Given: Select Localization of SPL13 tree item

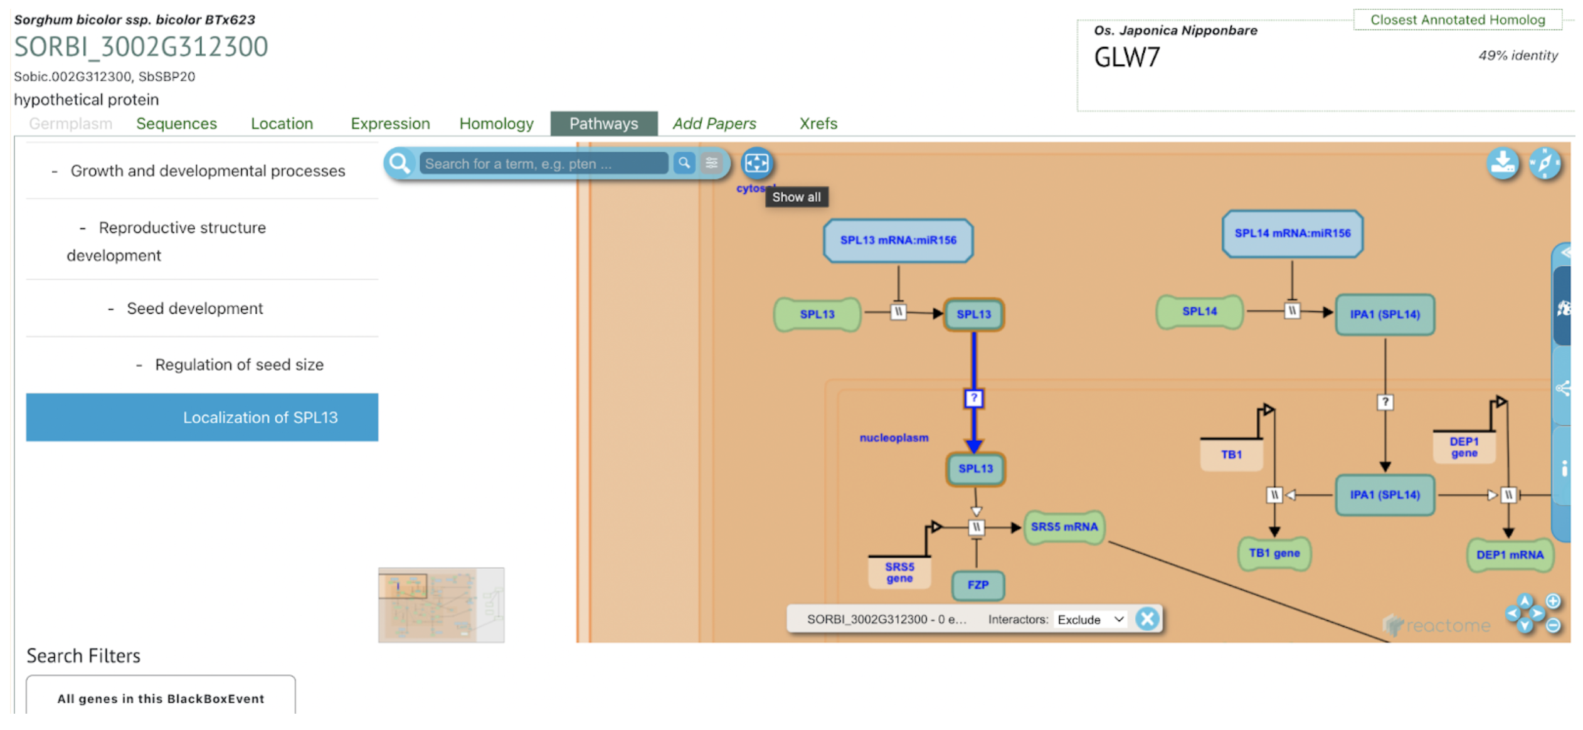Looking at the screenshot, I should (202, 417).
